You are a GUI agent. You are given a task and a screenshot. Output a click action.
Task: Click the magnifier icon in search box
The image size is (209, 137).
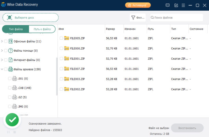152,17
